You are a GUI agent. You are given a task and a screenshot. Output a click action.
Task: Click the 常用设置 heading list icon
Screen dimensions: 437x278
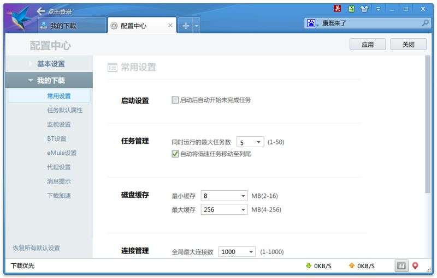tap(113, 67)
